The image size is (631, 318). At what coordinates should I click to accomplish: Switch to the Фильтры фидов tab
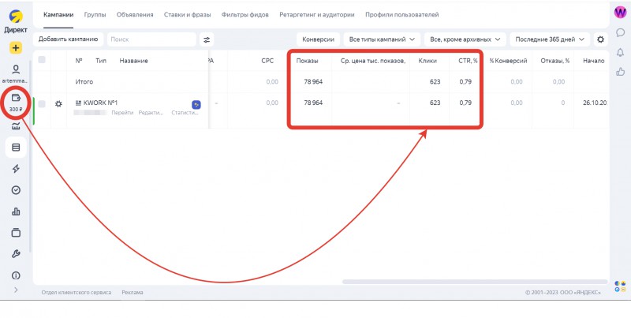click(245, 14)
